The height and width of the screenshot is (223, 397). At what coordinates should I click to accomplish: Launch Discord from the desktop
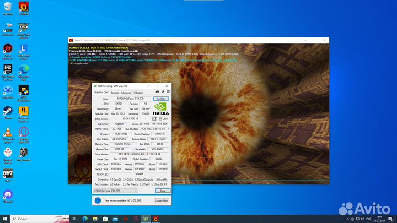[8, 196]
